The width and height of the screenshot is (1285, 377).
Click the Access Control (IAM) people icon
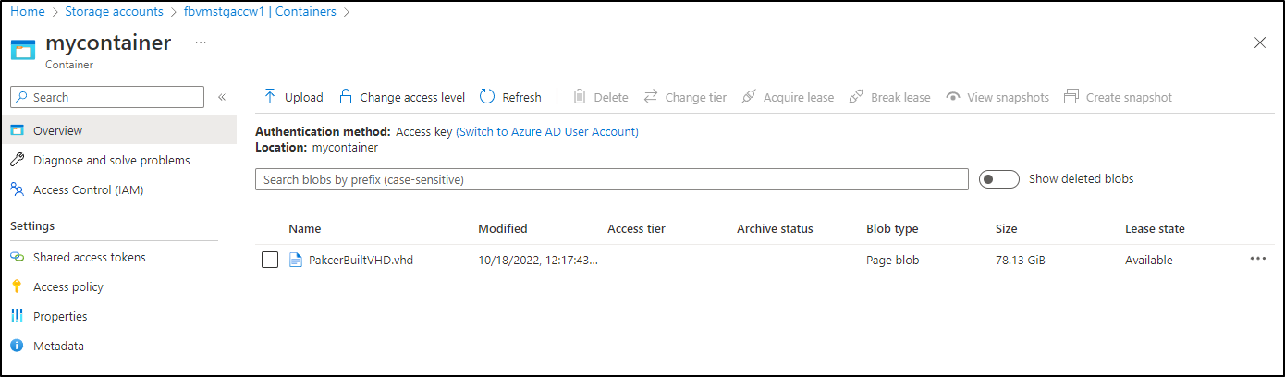[18, 189]
